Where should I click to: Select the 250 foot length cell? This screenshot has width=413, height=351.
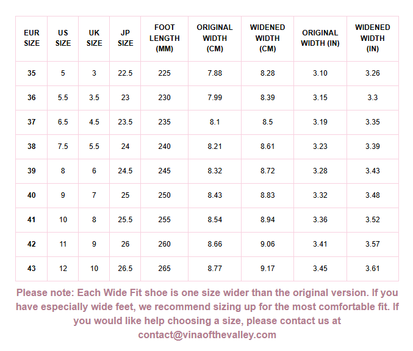pyautogui.click(x=164, y=195)
